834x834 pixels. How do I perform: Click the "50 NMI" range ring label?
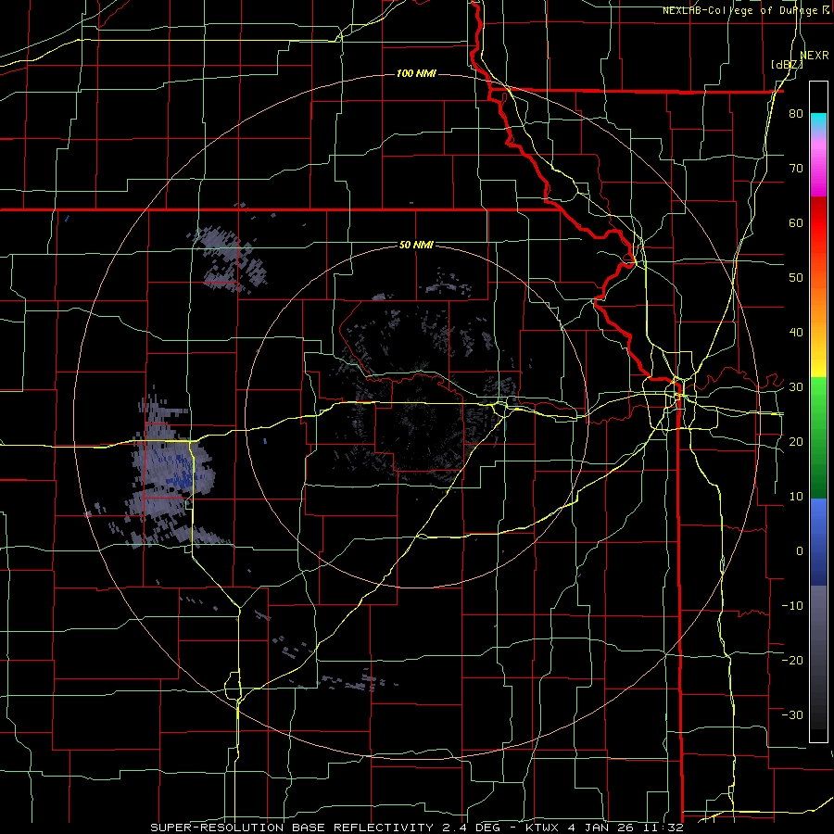[416, 245]
